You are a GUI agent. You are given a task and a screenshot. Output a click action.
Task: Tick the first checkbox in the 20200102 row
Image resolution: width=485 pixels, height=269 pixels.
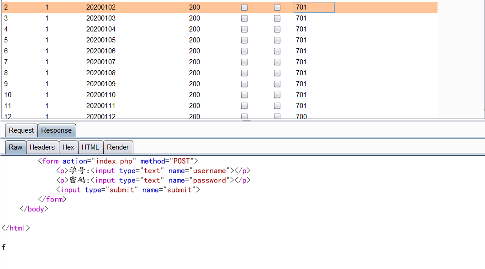[x=244, y=7]
